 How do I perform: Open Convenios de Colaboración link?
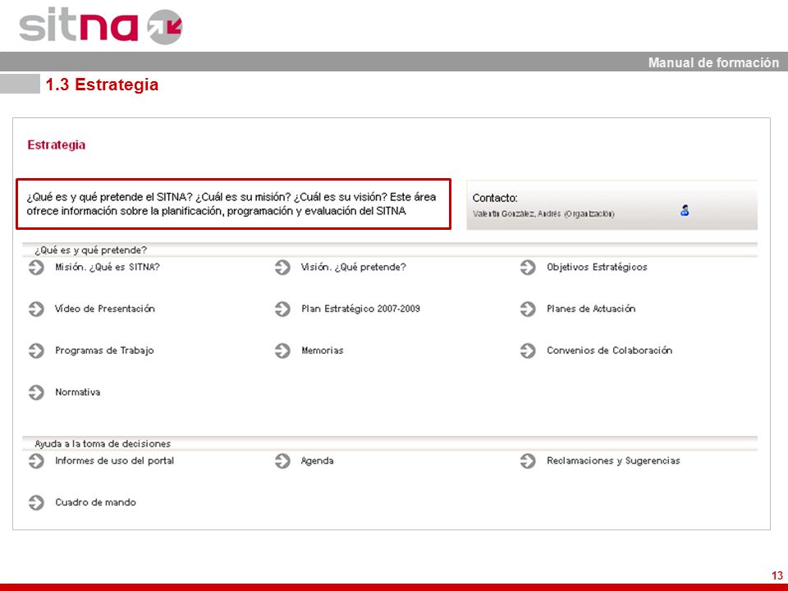(610, 350)
